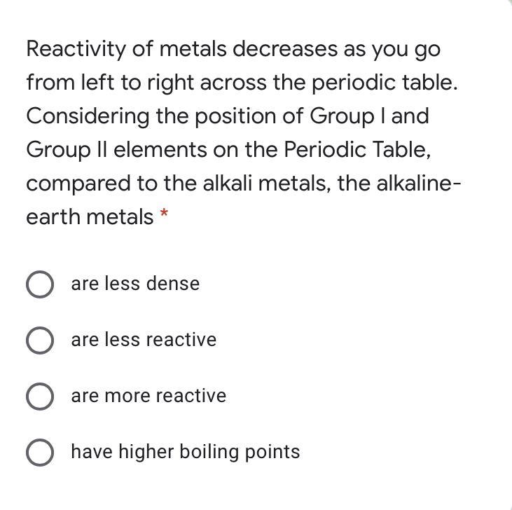Click the word 'compared' in the question
Viewport: 512px width, 510px height.
tap(78, 184)
